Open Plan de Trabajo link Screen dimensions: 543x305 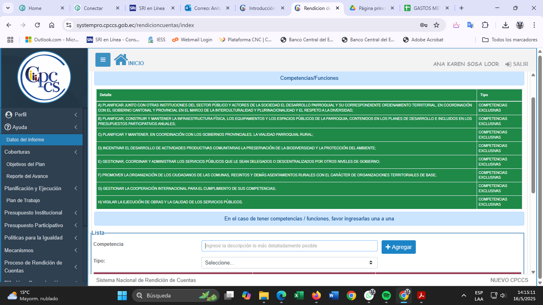coord(23,201)
